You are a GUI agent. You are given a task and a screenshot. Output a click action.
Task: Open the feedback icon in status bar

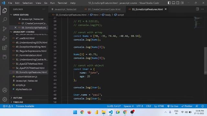(x=197, y=106)
